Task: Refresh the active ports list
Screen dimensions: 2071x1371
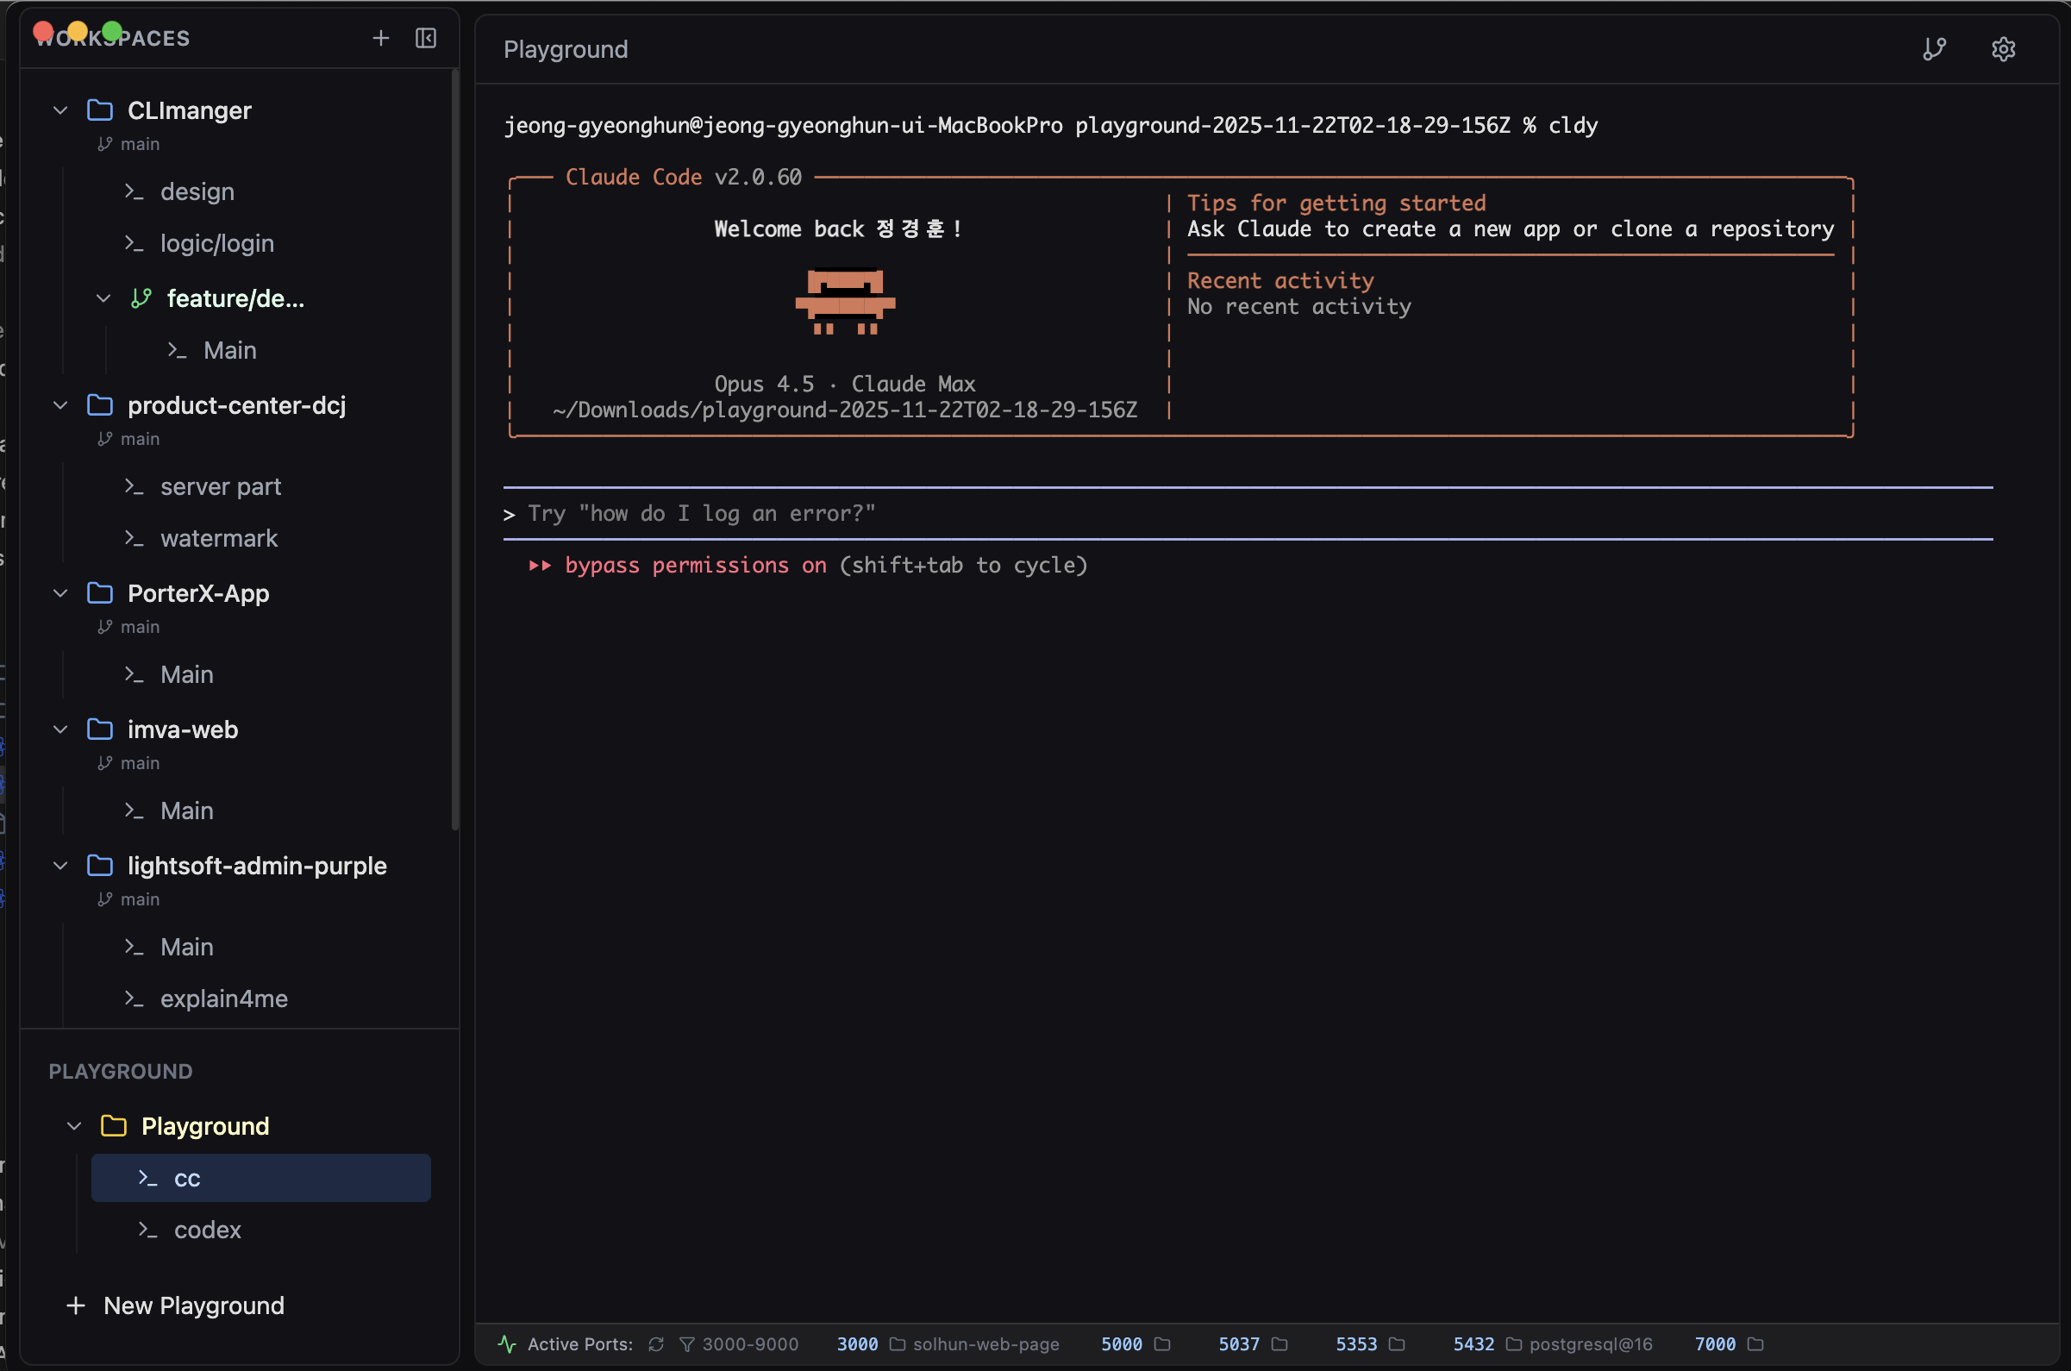Action: [655, 1344]
